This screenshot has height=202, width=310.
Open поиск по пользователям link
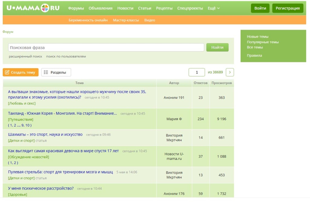(66, 56)
